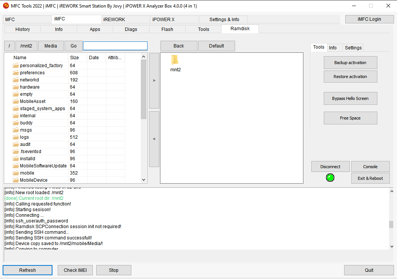Open the Settings tab in right panel

(x=353, y=48)
